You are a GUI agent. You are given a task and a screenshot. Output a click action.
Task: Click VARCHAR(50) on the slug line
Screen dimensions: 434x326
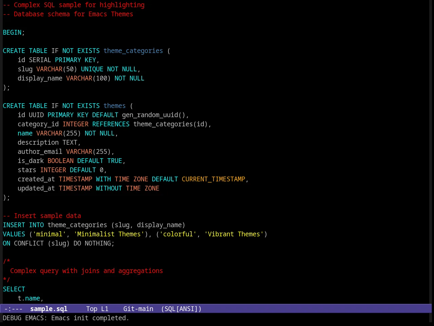pos(57,69)
